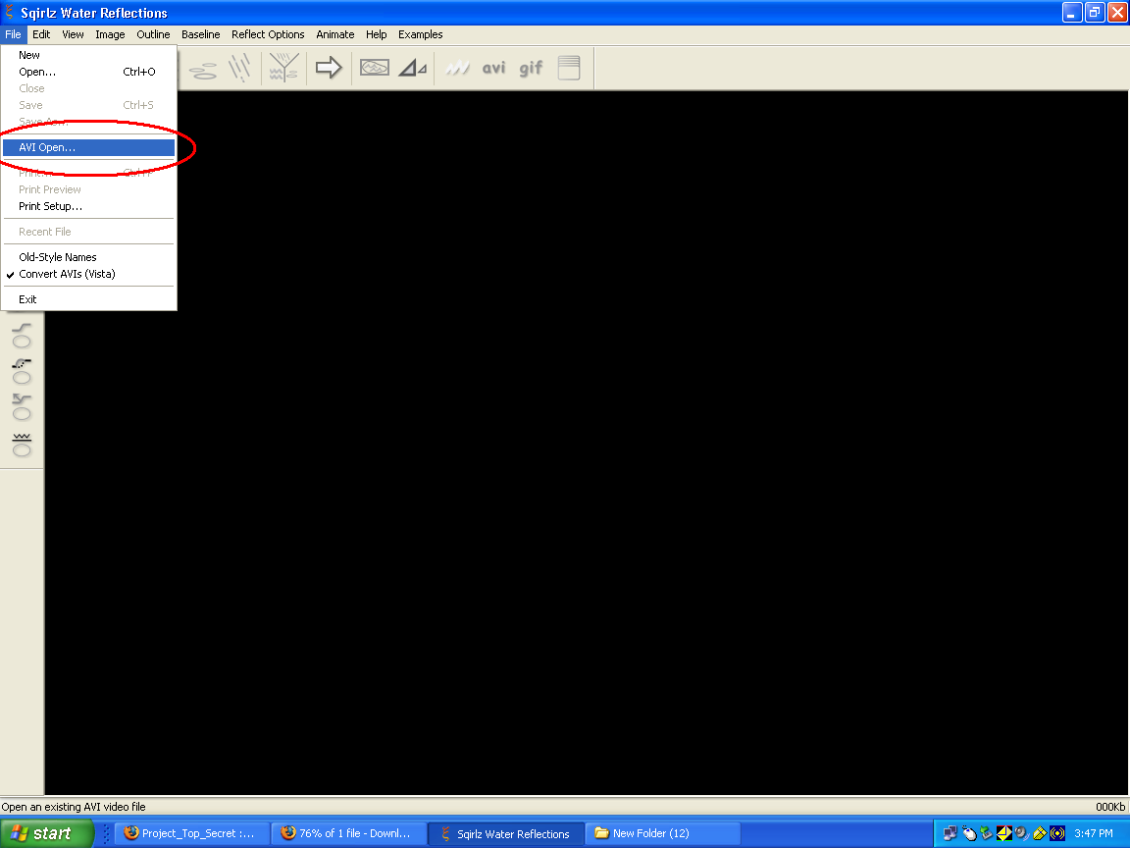Click the 000Kb status bar value
This screenshot has height=848, width=1130.
1109,807
